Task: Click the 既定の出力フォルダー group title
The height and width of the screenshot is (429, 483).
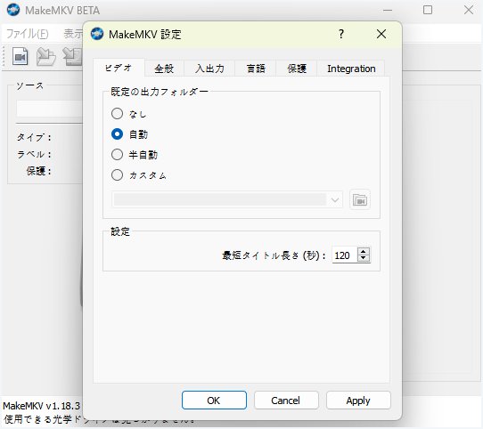Action: tap(160, 92)
